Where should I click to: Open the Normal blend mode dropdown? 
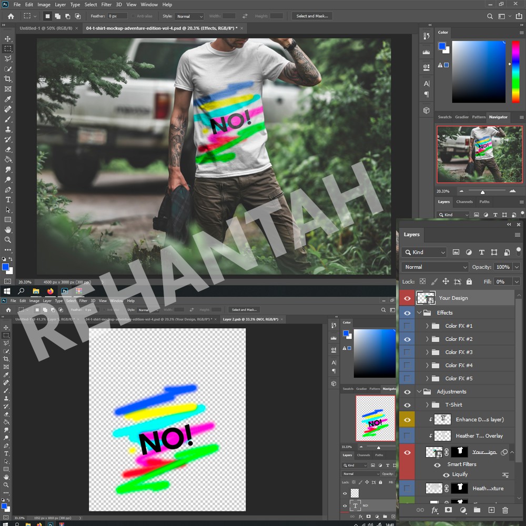[434, 267]
